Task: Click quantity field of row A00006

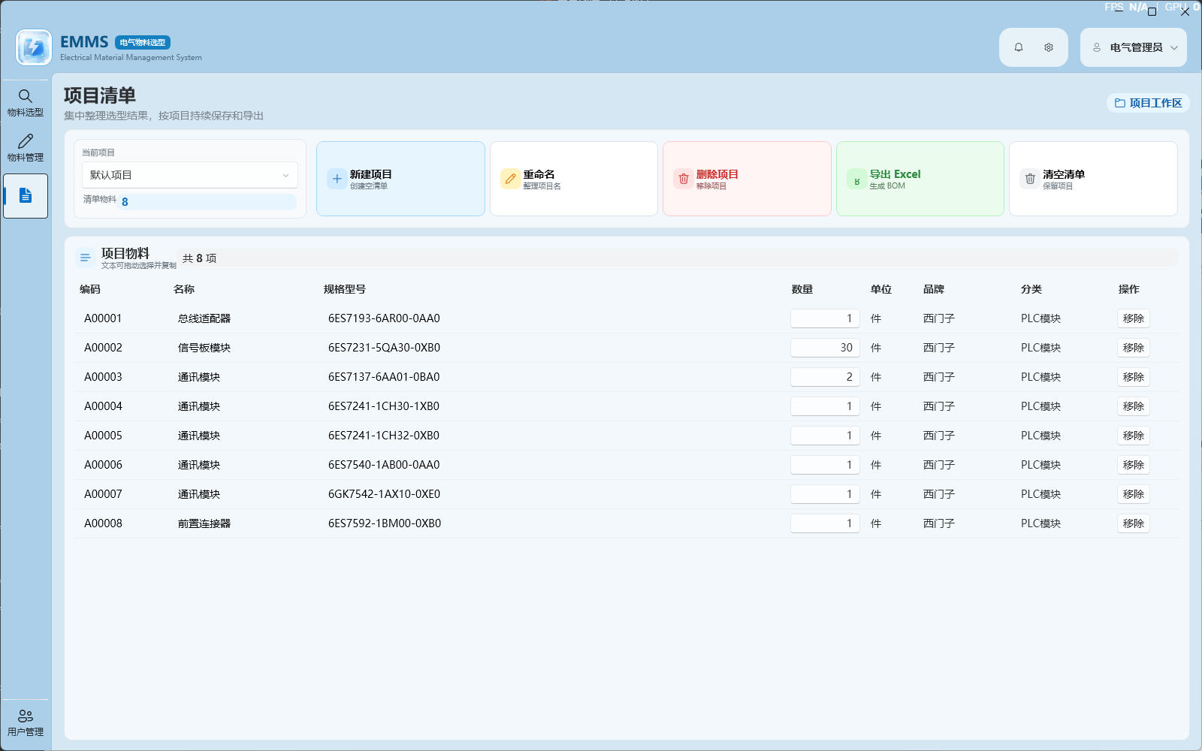Action: [x=825, y=465]
